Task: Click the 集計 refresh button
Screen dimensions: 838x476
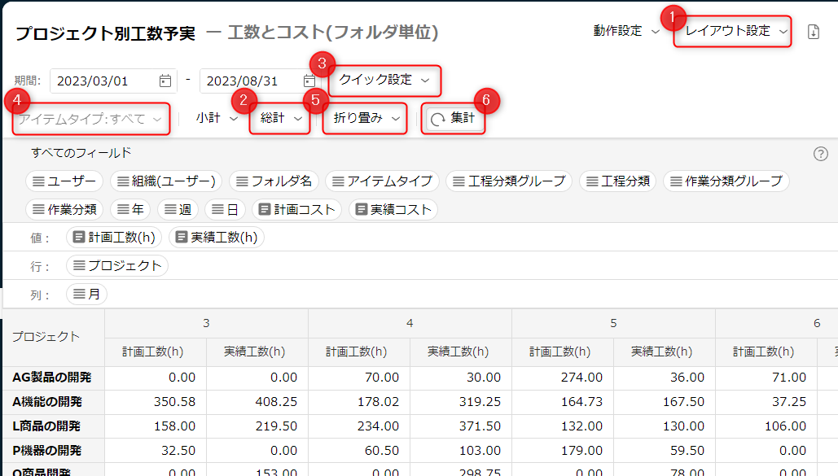Action: (454, 119)
